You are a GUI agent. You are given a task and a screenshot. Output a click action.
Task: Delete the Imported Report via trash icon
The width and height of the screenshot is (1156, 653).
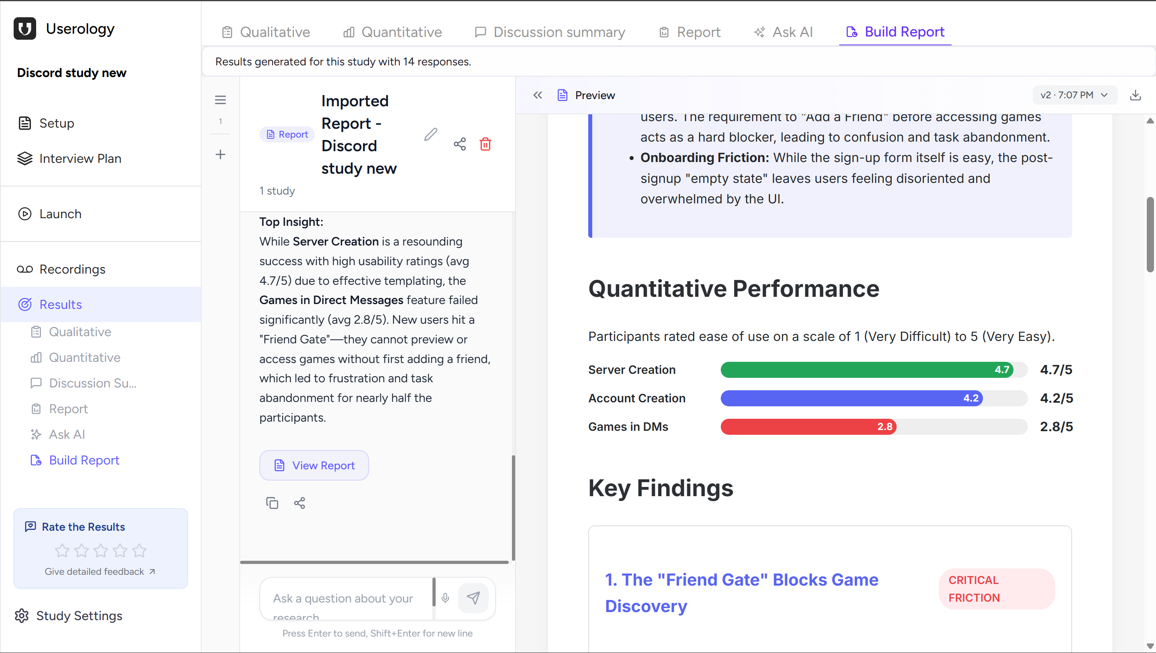point(485,144)
